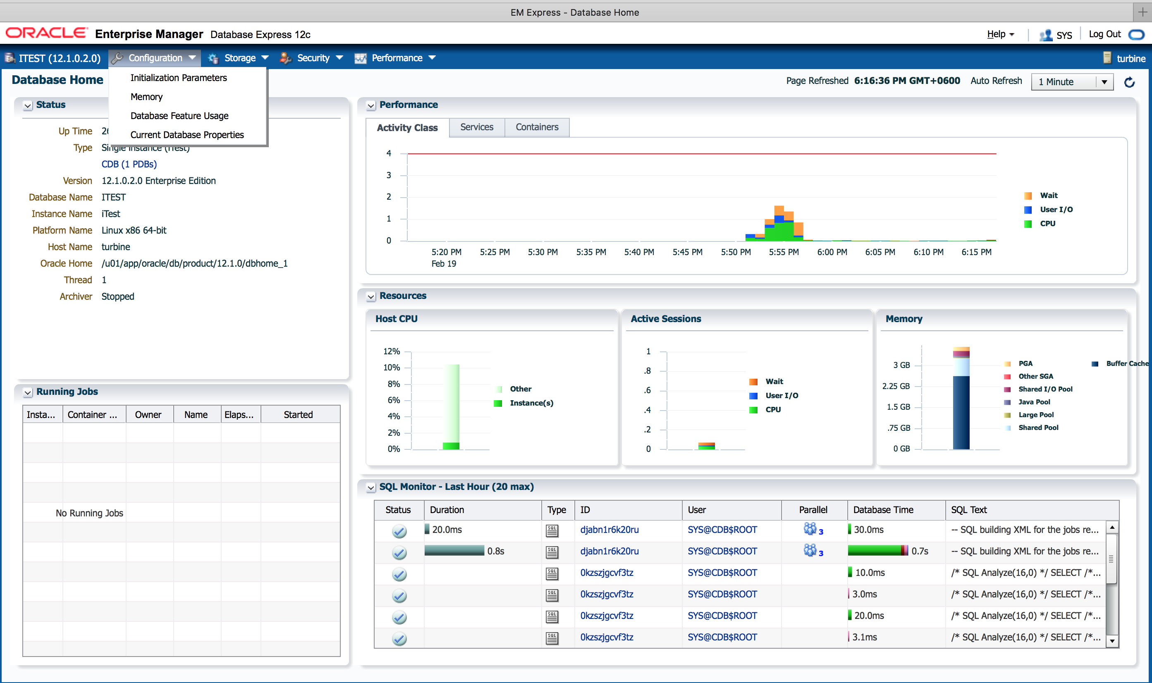Open the CDB (1 PDBs) link

[129, 164]
